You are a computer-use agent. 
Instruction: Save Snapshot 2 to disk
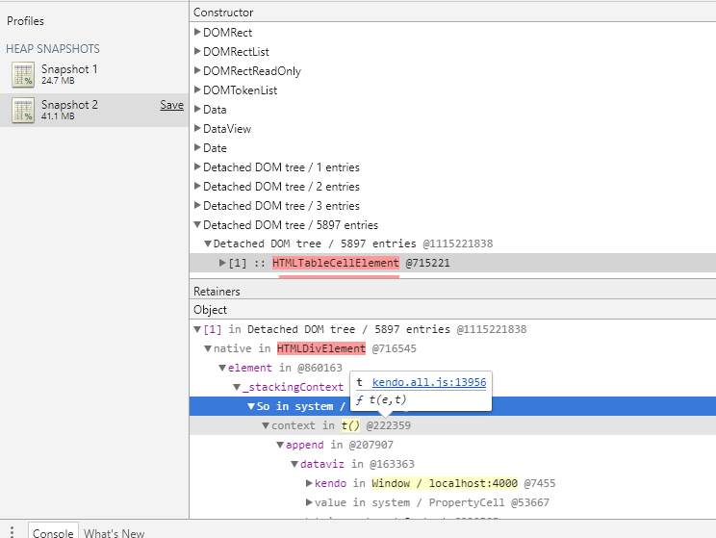(x=171, y=105)
